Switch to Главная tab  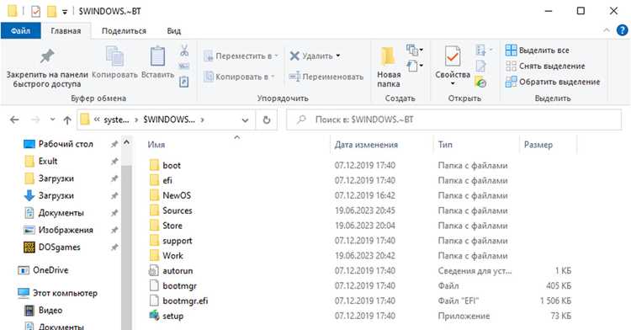(66, 30)
